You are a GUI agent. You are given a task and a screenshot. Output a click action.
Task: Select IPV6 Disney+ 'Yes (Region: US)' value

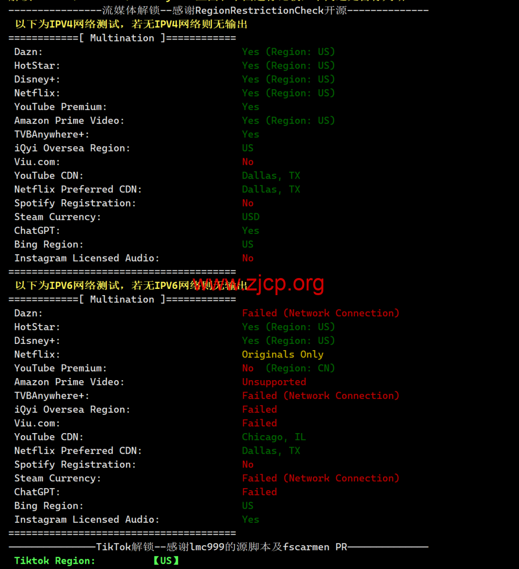(x=289, y=341)
